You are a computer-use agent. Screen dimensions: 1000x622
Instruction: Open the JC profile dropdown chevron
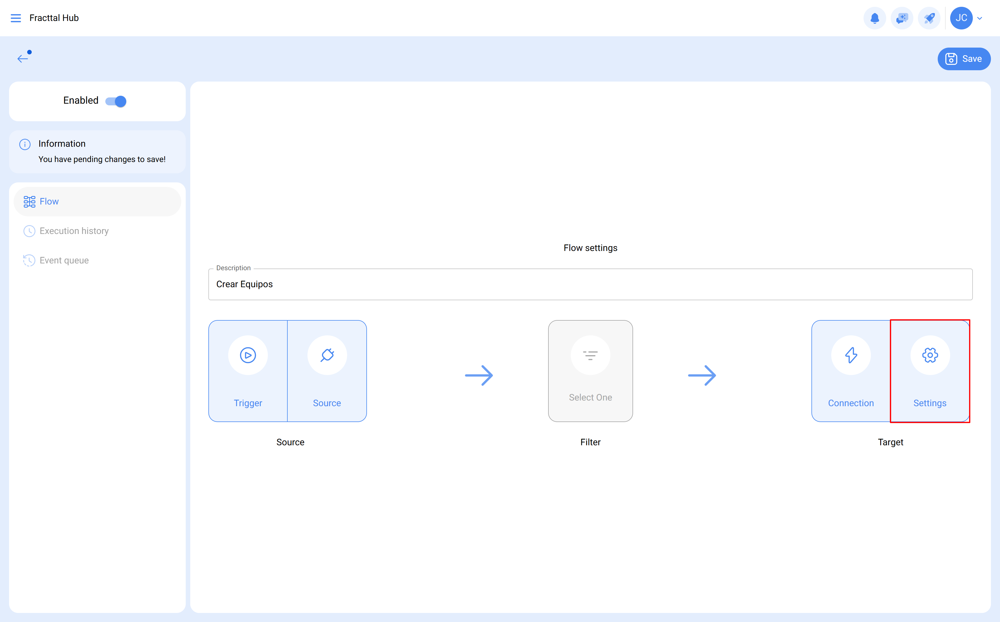point(980,18)
